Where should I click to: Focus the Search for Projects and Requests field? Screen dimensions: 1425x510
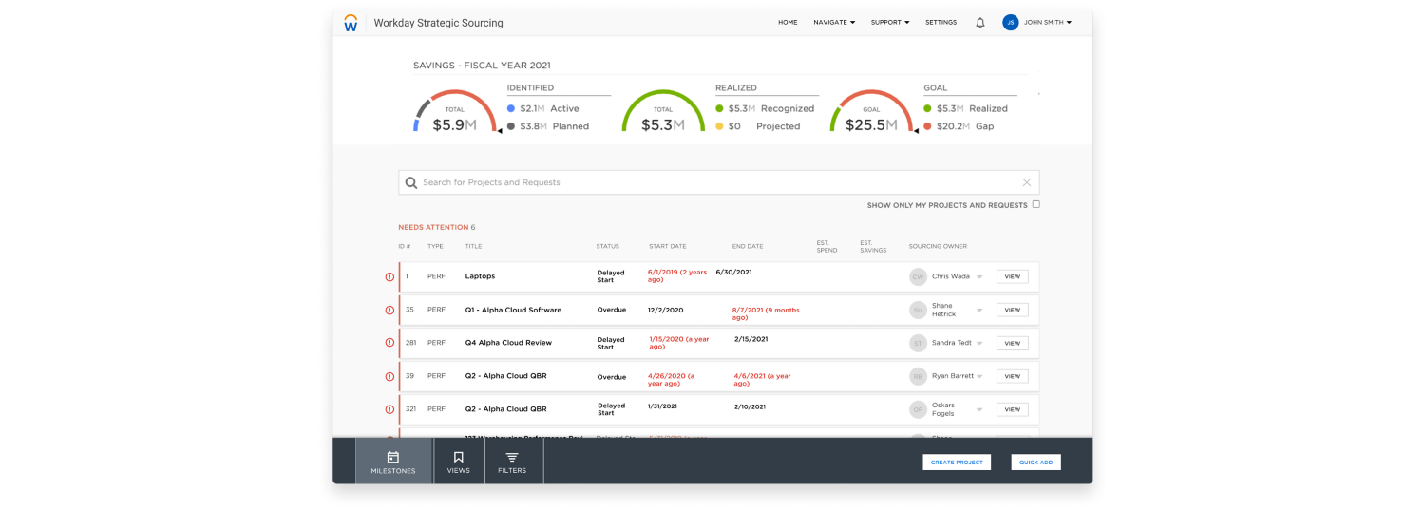point(719,182)
